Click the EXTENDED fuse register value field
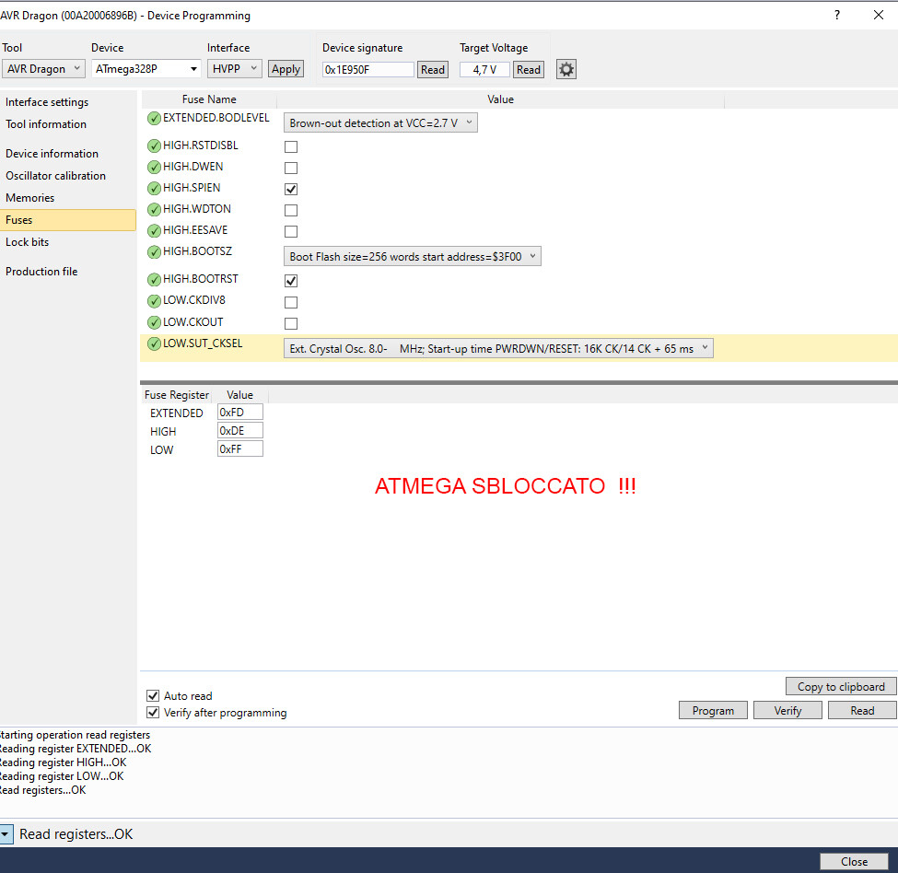 point(240,413)
